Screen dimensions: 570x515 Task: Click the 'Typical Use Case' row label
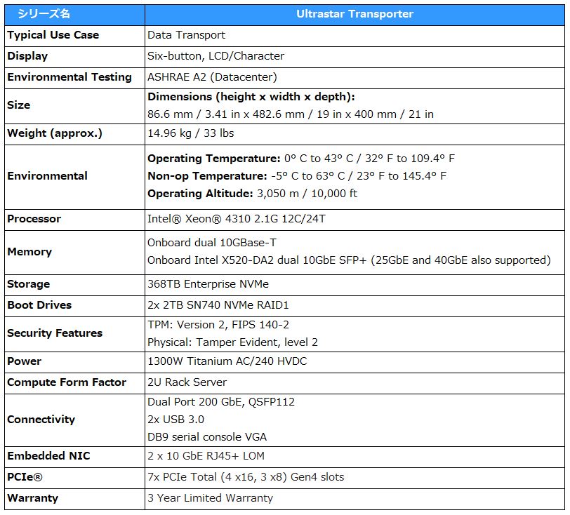pyautogui.click(x=53, y=35)
